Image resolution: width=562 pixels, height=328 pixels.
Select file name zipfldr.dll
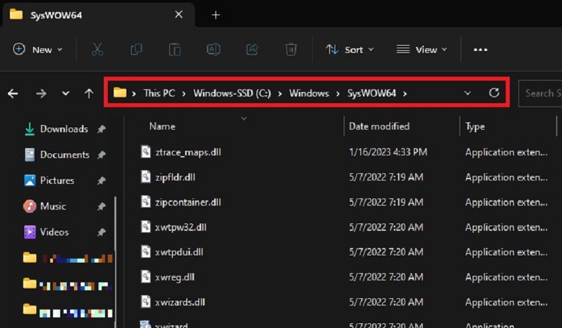pos(175,177)
